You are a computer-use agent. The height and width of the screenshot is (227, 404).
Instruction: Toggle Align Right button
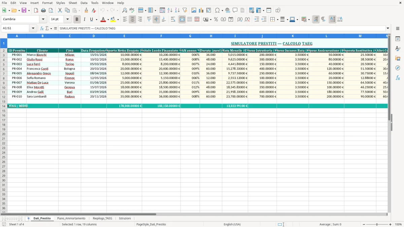point(140,20)
